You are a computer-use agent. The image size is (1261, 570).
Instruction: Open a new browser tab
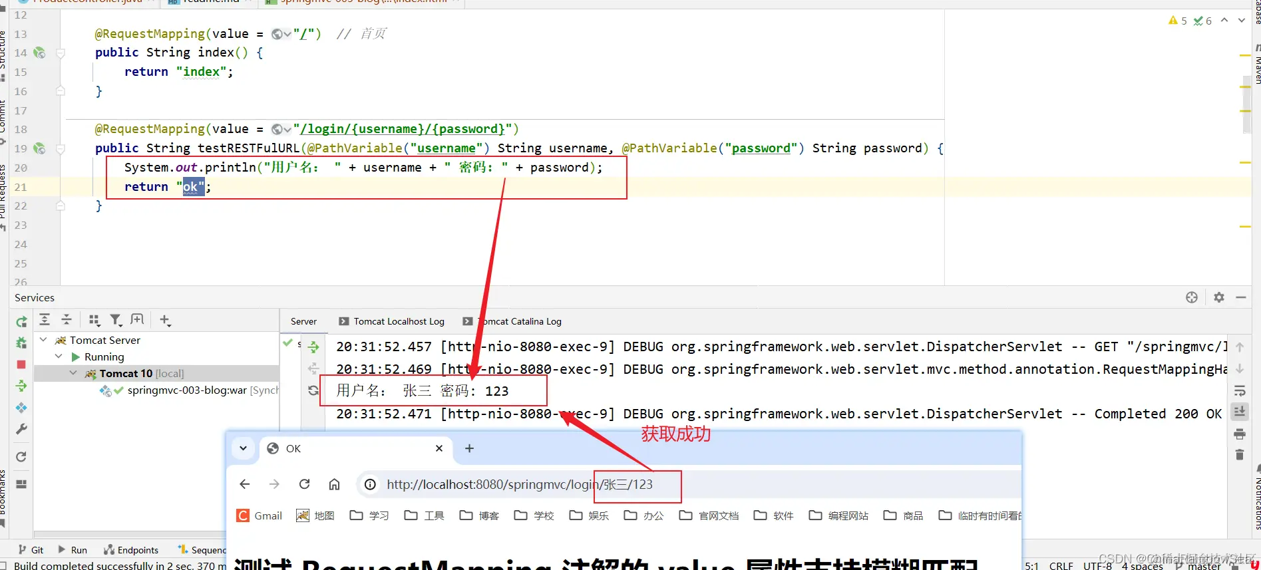click(469, 448)
